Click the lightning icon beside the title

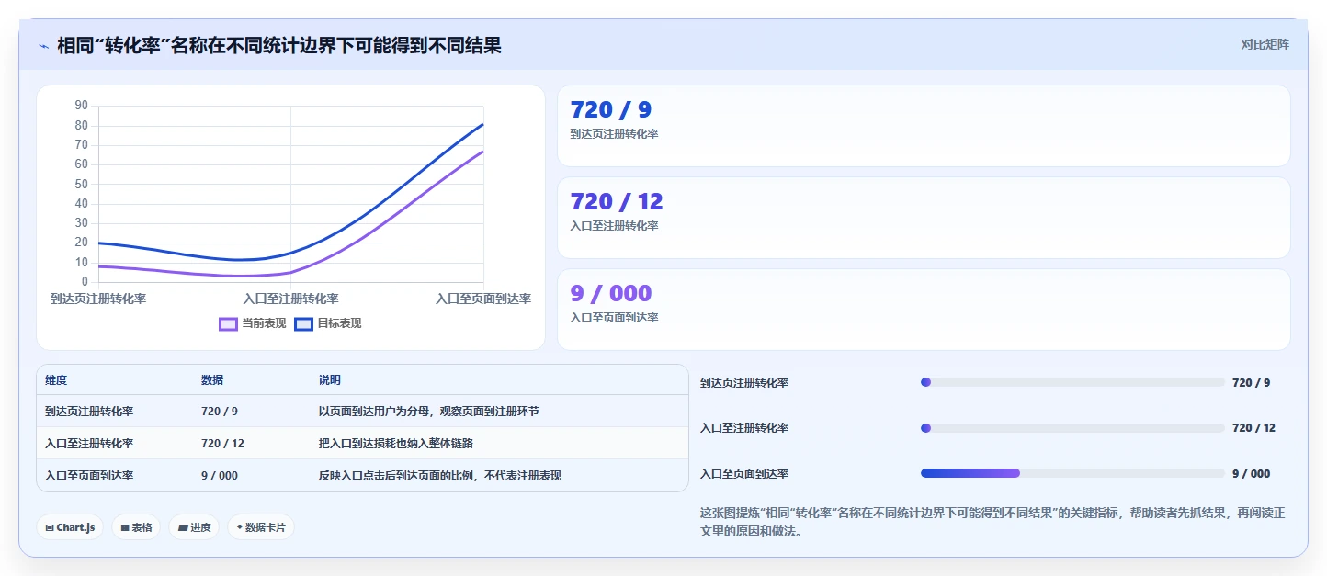pos(44,46)
